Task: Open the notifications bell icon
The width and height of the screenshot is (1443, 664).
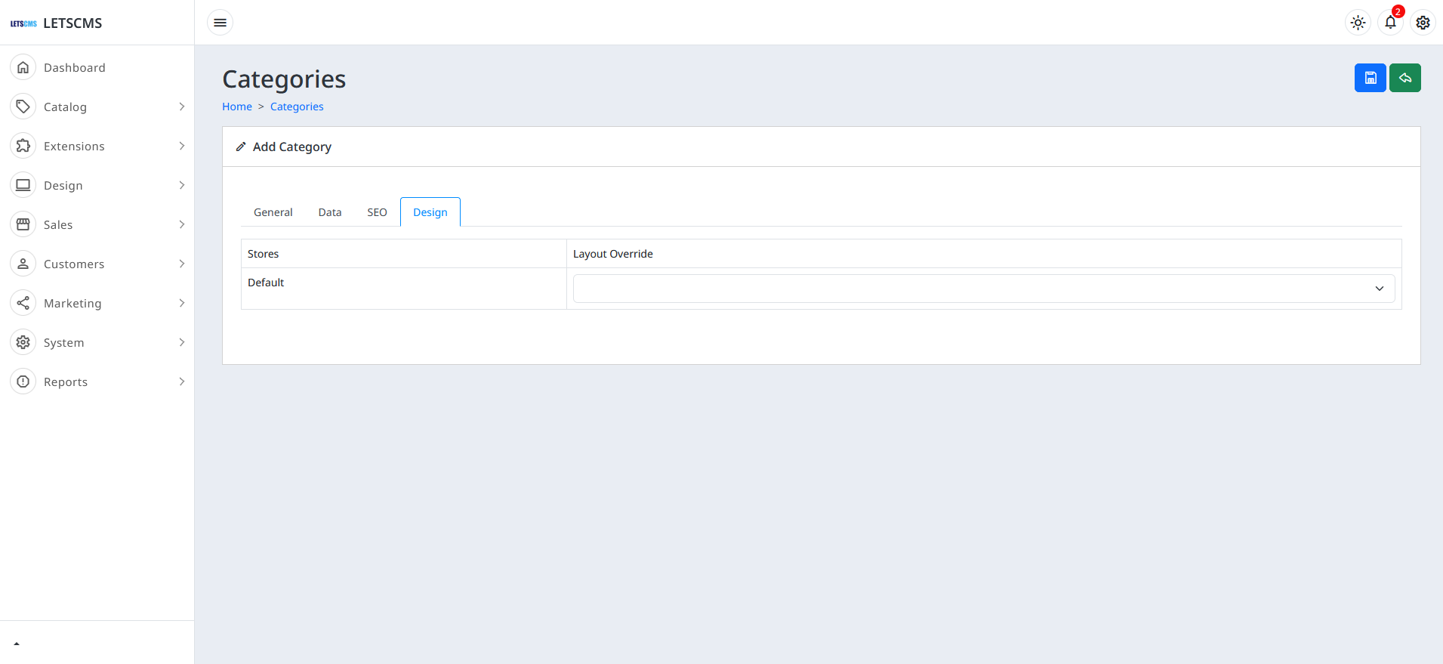Action: pyautogui.click(x=1390, y=23)
